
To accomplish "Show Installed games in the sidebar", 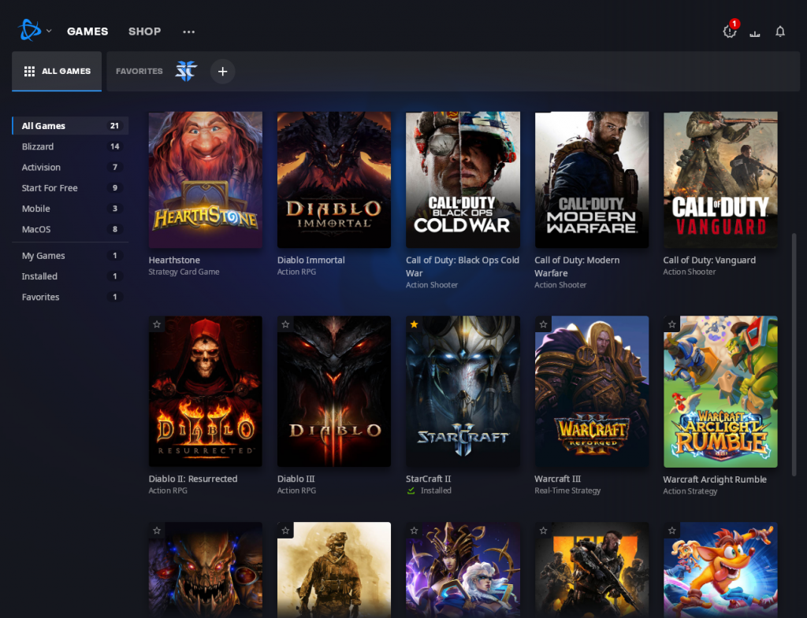I will 70,276.
